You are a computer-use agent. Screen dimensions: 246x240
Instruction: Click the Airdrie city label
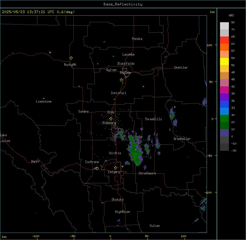point(115,153)
